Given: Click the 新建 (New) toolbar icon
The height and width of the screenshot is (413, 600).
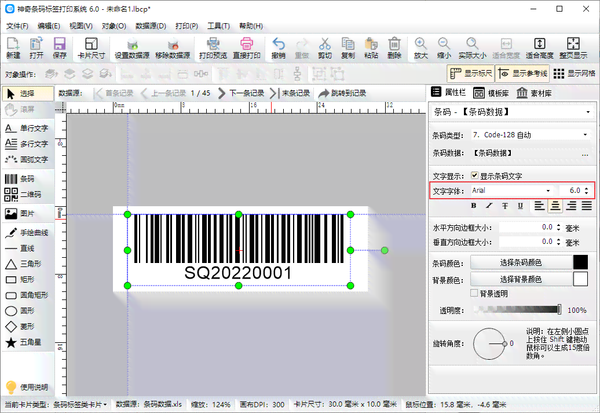Looking at the screenshot, I should pyautogui.click(x=13, y=48).
